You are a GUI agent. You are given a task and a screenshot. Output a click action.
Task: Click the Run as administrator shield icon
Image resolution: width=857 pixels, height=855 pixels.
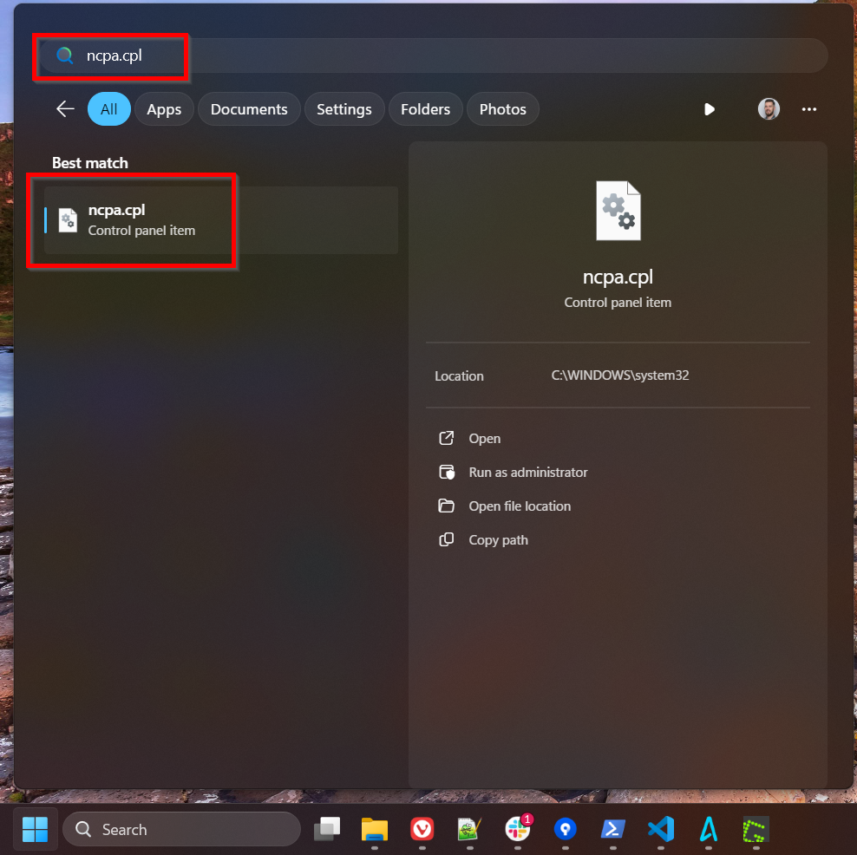(446, 472)
